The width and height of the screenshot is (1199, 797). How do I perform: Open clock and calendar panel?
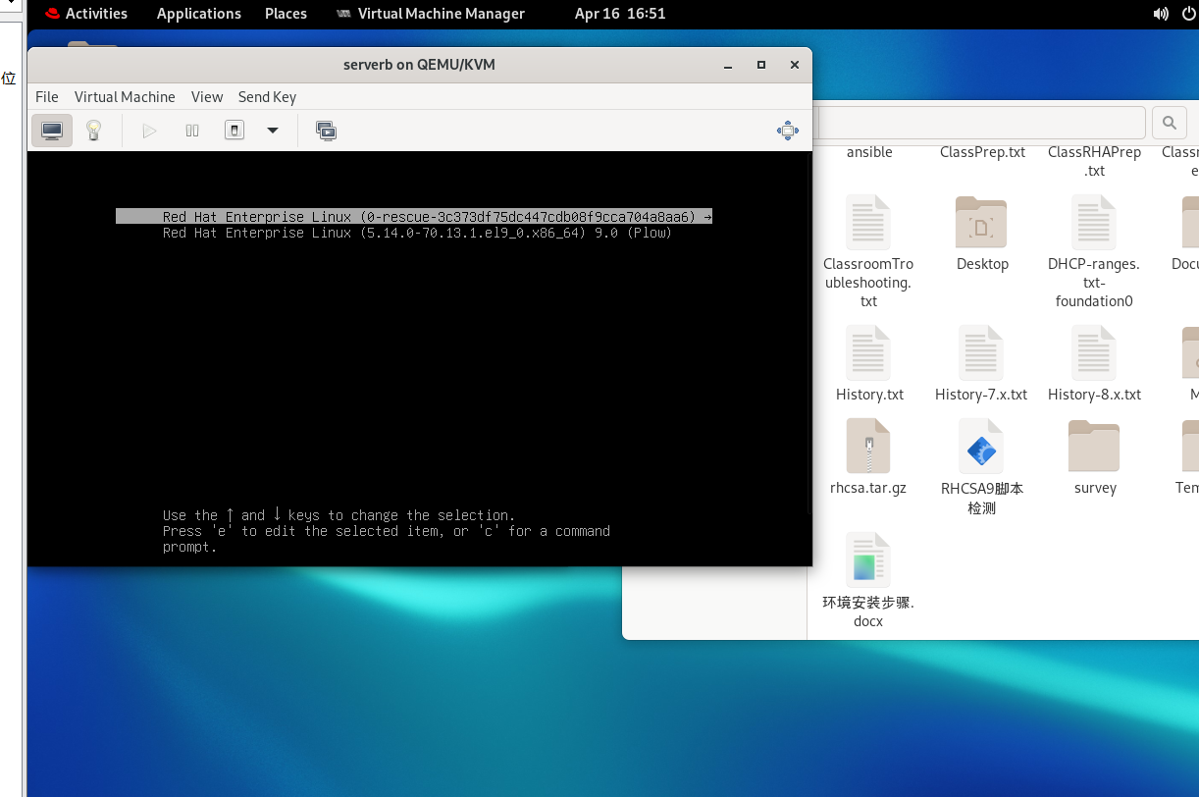[620, 14]
